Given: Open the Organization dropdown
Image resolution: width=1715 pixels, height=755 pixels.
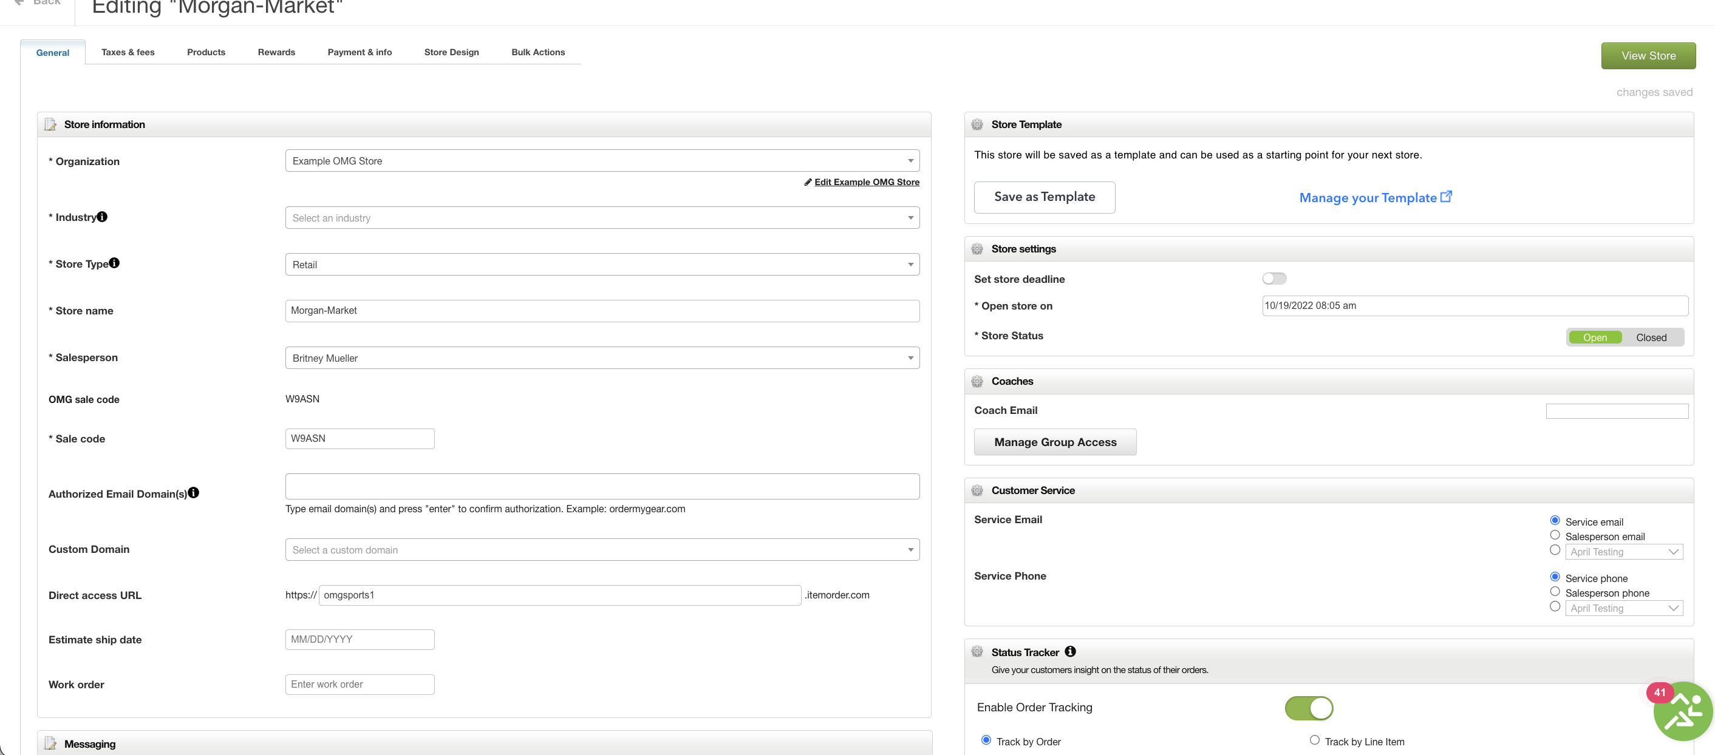Looking at the screenshot, I should tap(602, 161).
